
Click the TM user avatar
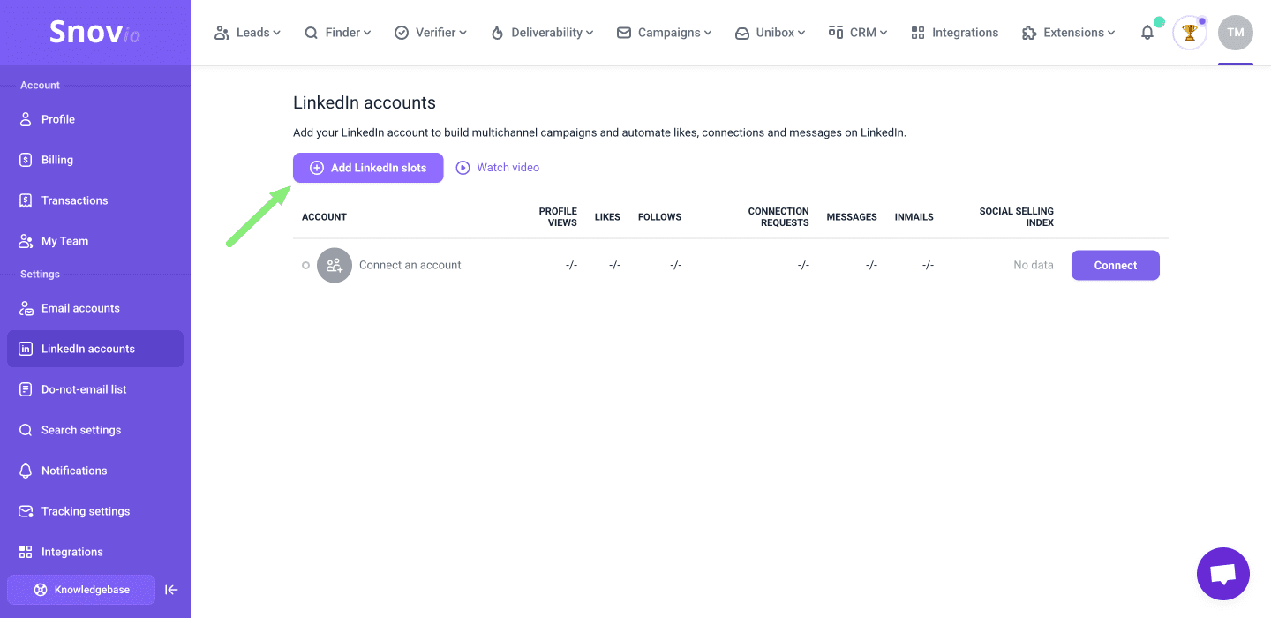(x=1235, y=33)
